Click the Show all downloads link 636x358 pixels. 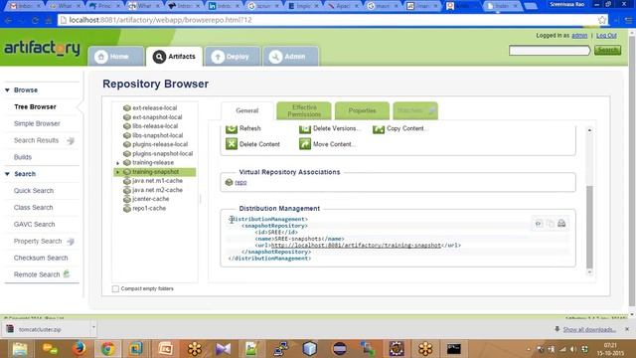[589, 329]
